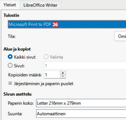Click the Paperin koko label
This screenshot has height=120, width=126.
[x=21, y=103]
